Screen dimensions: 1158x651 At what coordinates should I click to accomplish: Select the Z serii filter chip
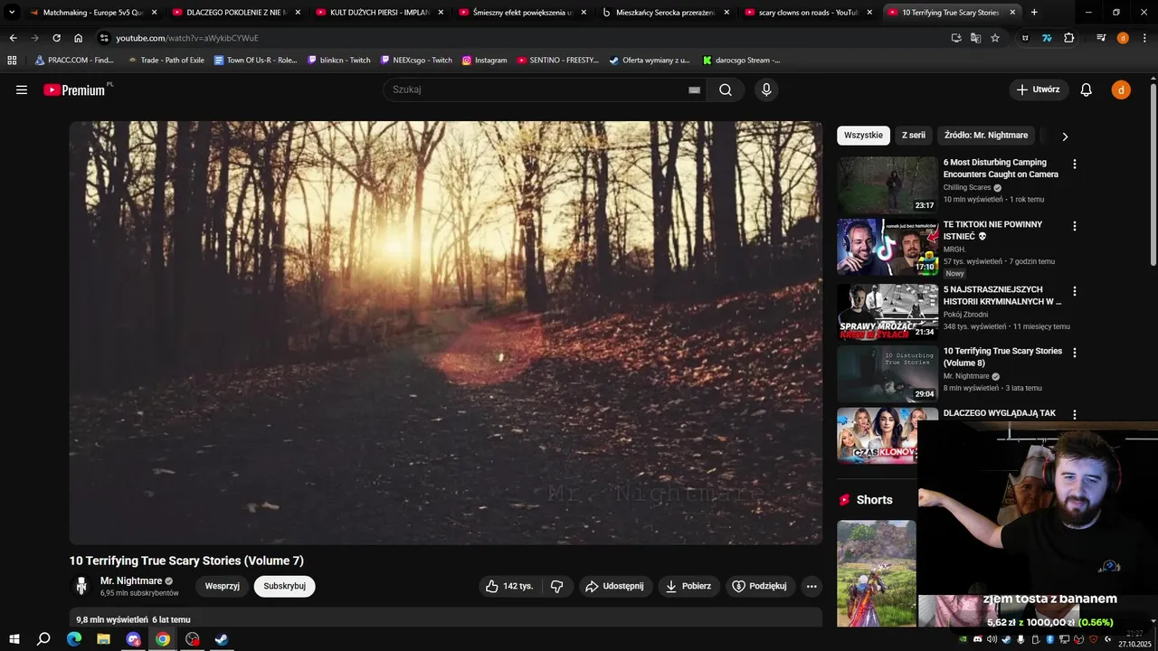tap(914, 135)
